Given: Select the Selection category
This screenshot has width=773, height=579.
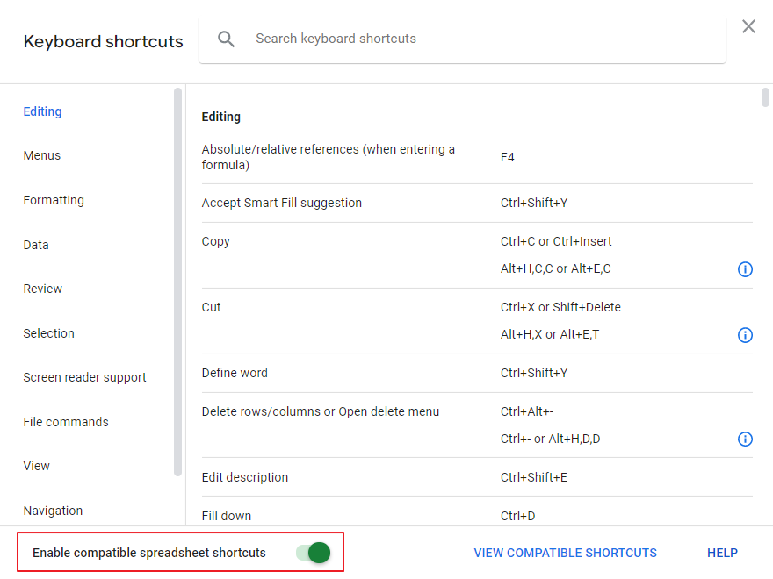Looking at the screenshot, I should [x=48, y=333].
